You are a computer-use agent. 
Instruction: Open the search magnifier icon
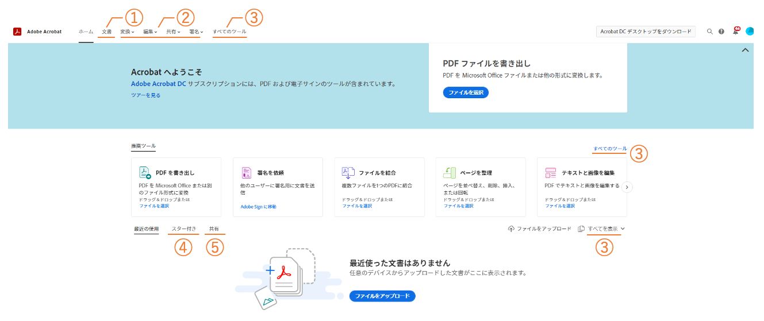(710, 32)
